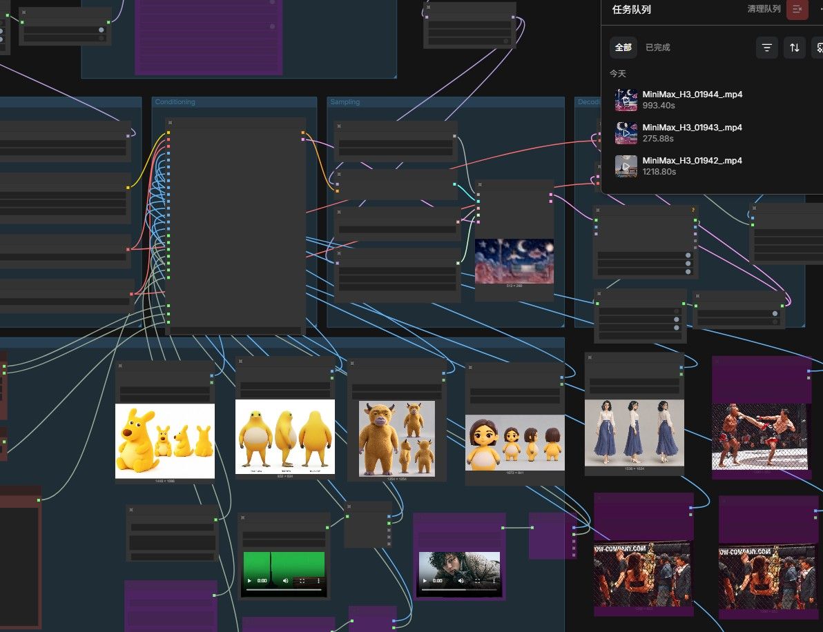Collapse the yellow kangaroo preview node
Image resolution: width=823 pixels, height=632 pixels.
coord(121,366)
